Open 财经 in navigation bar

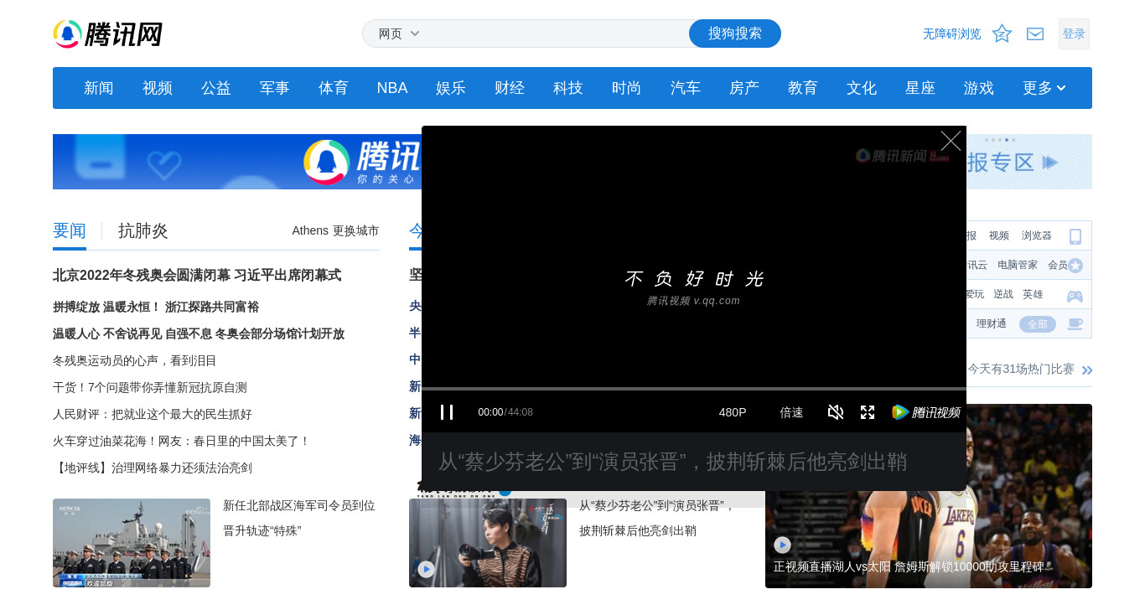[510, 88]
